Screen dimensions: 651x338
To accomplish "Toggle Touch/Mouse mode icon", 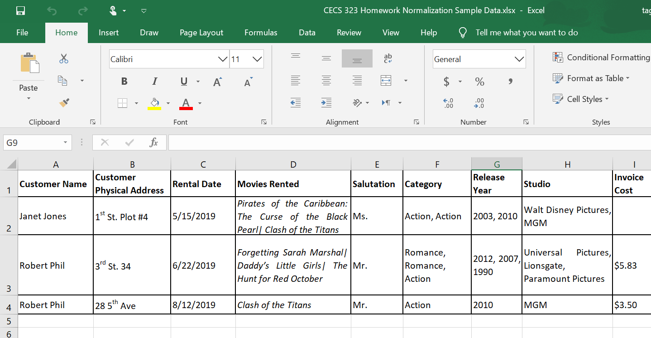I will pyautogui.click(x=114, y=10).
